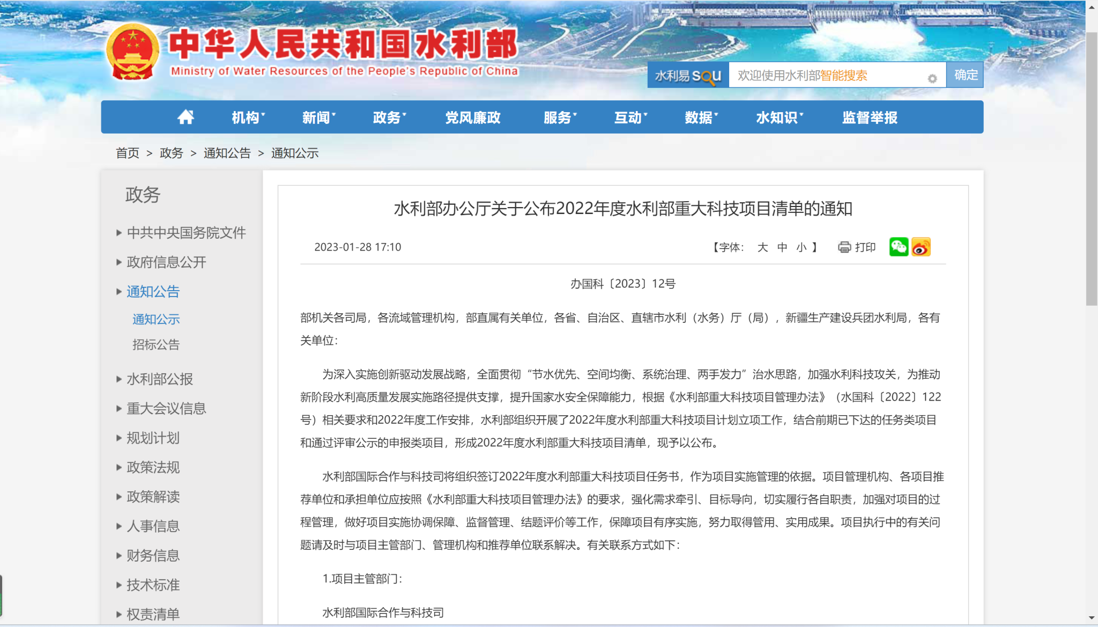Share article via Weibo icon

921,247
